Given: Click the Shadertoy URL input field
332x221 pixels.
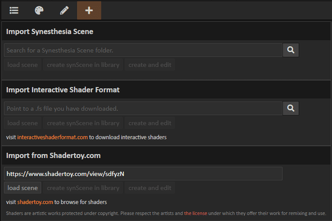Looking at the screenshot, I should [x=143, y=173].
